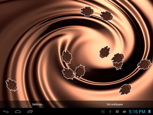Tap the Set wallpaper button
This screenshot has height=115, width=153.
point(115,105)
